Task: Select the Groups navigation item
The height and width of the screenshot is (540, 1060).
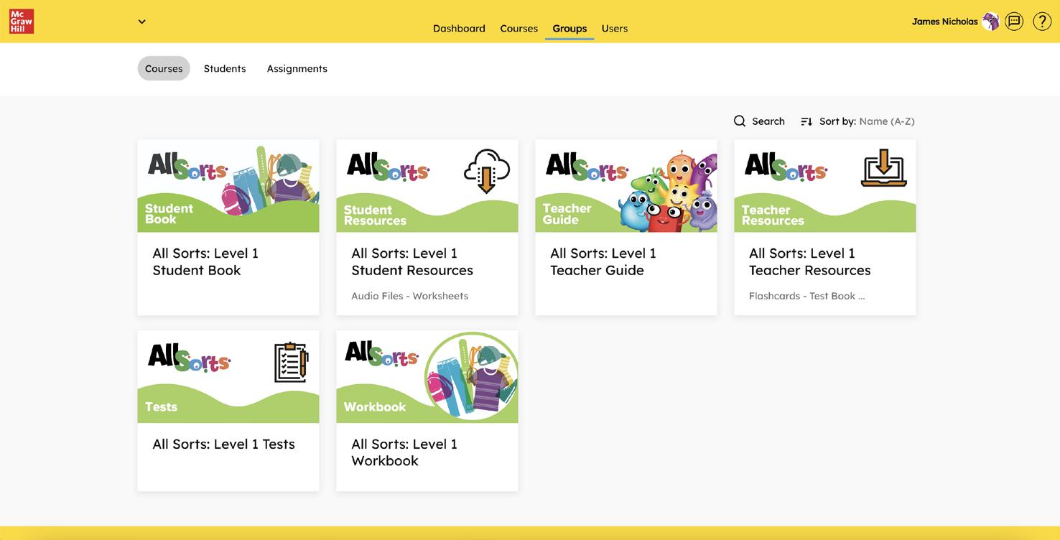Action: click(x=569, y=29)
